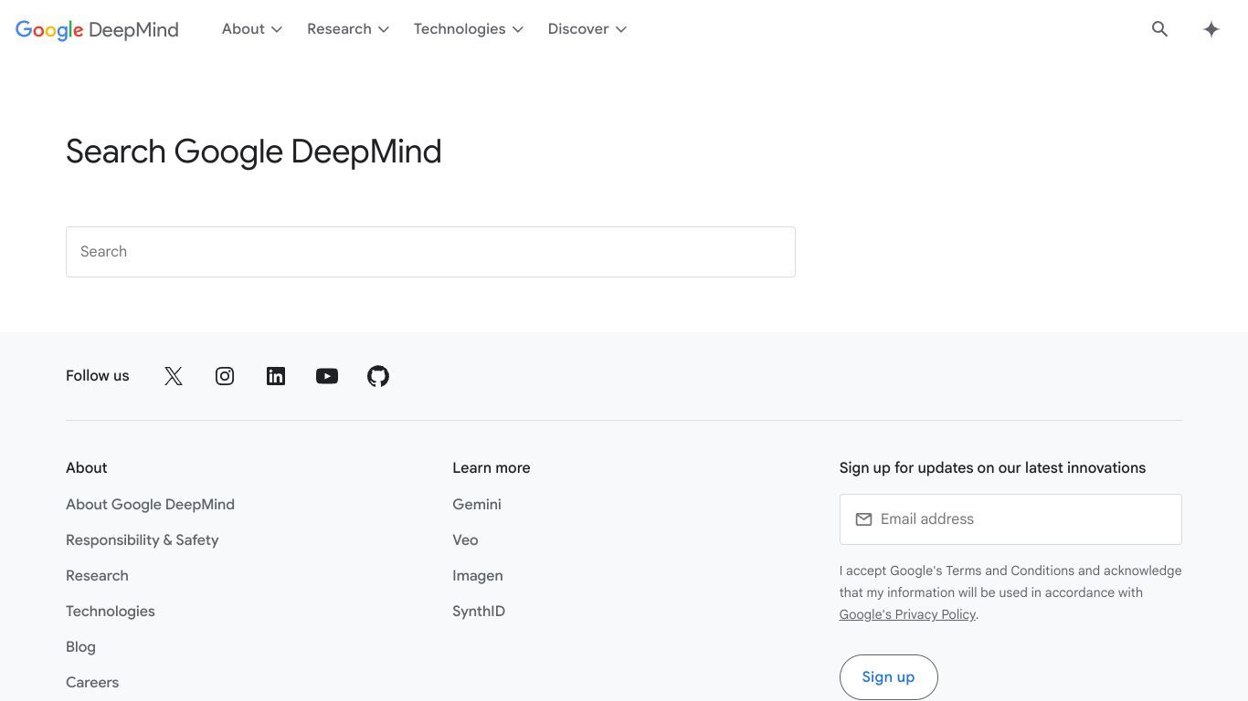
Task: Open the Veo footer link
Action: 465,540
